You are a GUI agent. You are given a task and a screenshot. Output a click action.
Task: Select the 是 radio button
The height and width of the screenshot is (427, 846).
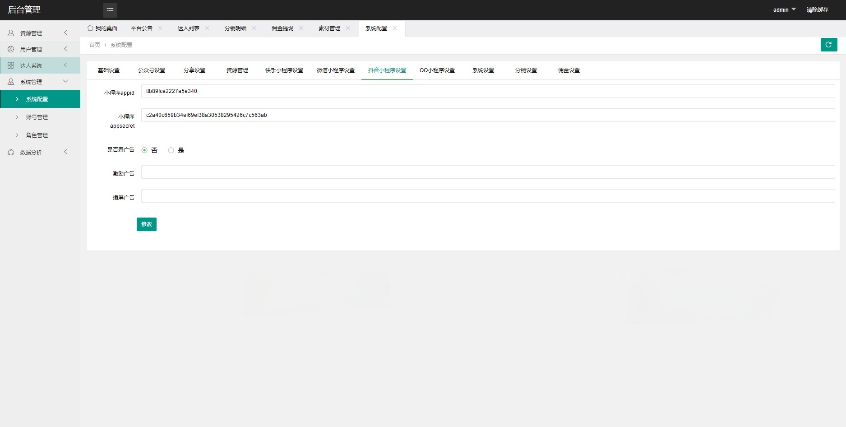pos(171,150)
